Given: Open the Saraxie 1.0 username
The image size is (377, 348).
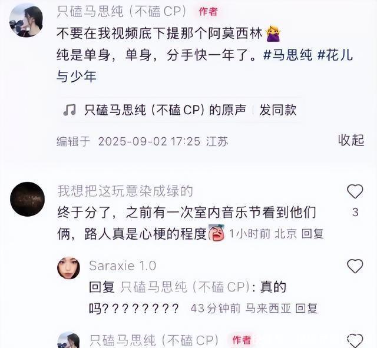Looking at the screenshot, I should (x=123, y=266).
